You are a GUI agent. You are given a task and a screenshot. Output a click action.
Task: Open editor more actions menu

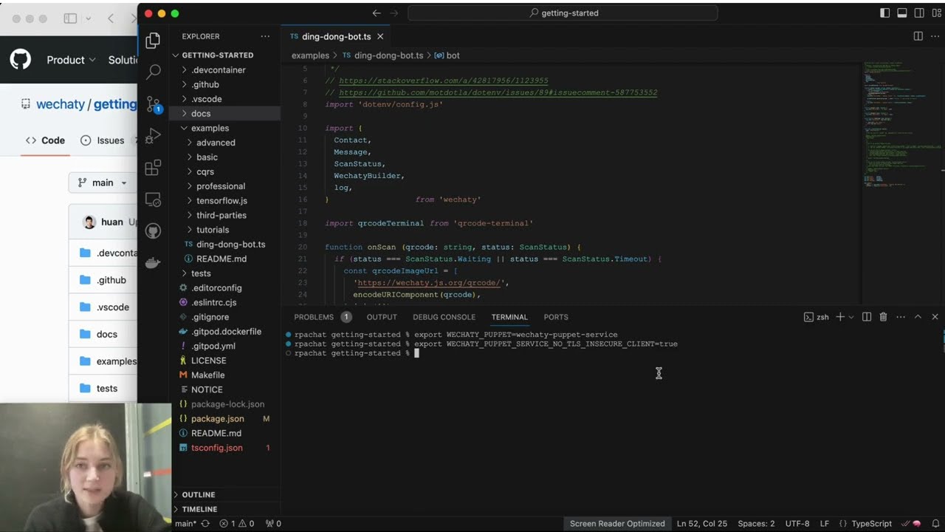pos(935,36)
